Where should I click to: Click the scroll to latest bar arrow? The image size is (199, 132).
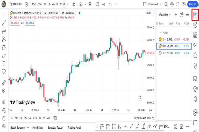(140, 97)
